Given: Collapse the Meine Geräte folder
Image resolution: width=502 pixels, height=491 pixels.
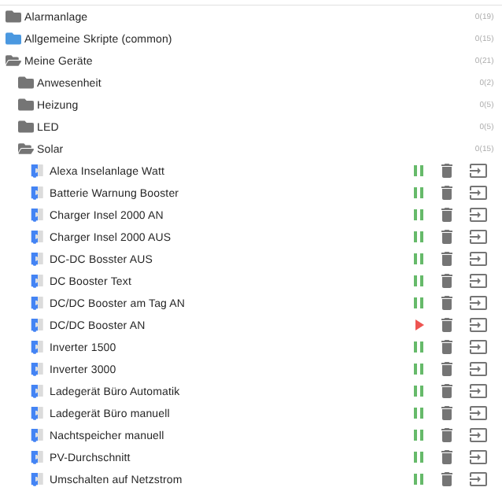Looking at the screenshot, I should (13, 61).
